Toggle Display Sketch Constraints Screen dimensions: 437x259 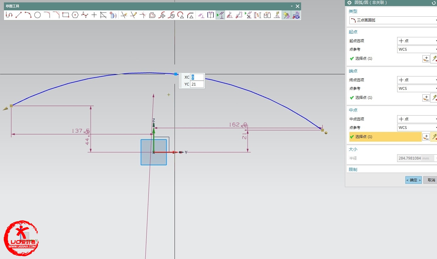(x=220, y=15)
